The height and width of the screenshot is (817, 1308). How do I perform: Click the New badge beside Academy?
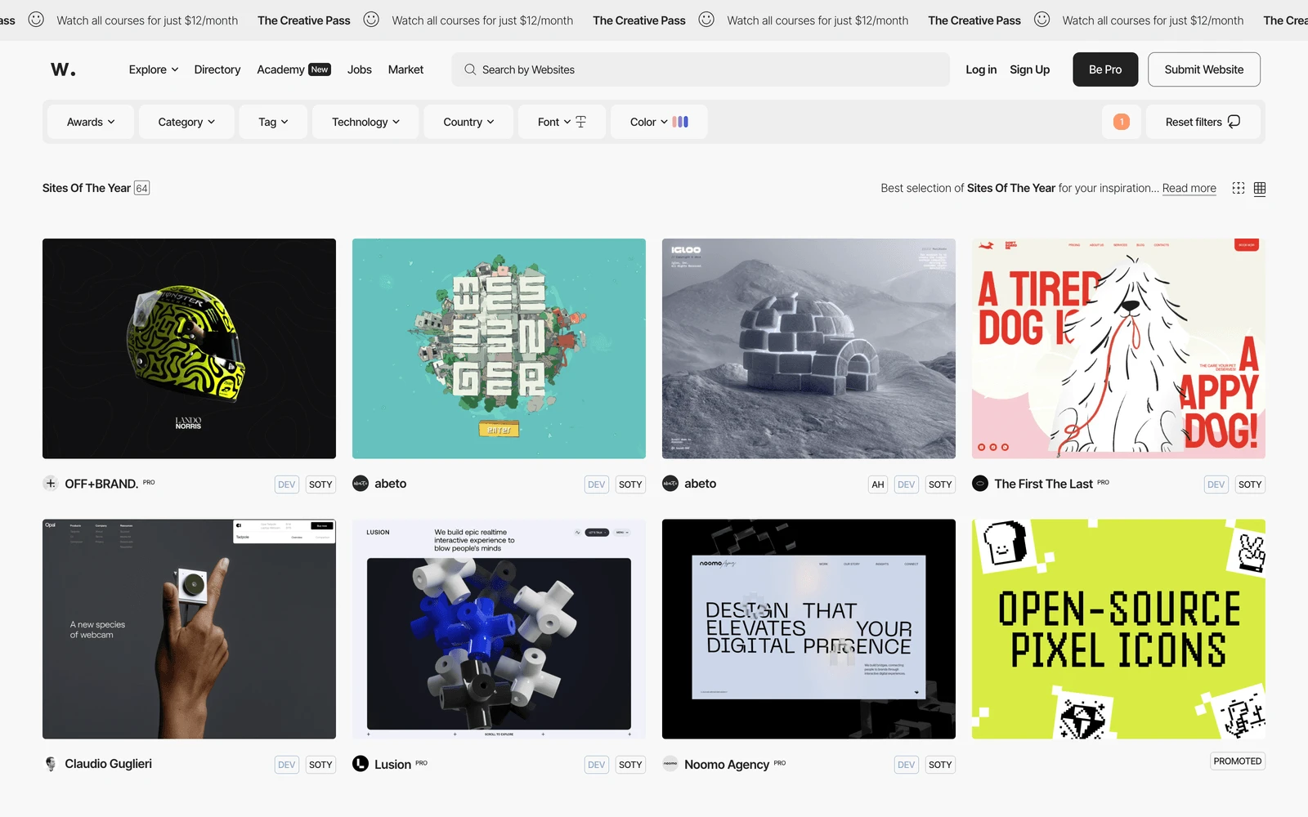[320, 69]
